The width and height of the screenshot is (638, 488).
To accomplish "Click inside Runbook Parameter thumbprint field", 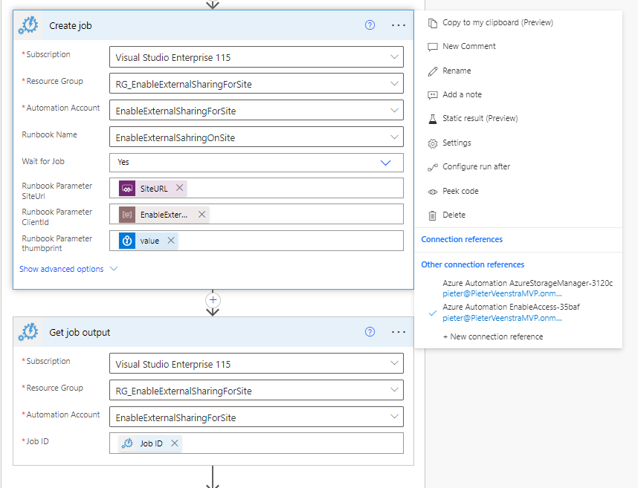I will 257,241.
